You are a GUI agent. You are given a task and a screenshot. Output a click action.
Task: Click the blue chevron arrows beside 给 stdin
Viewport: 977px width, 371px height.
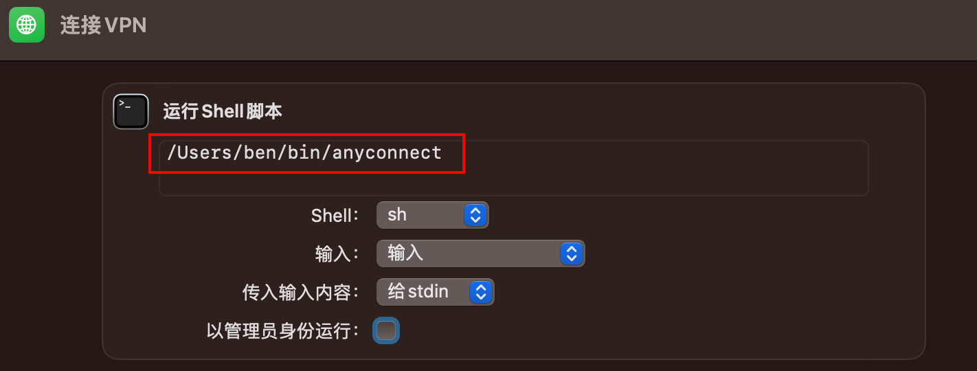coord(480,292)
